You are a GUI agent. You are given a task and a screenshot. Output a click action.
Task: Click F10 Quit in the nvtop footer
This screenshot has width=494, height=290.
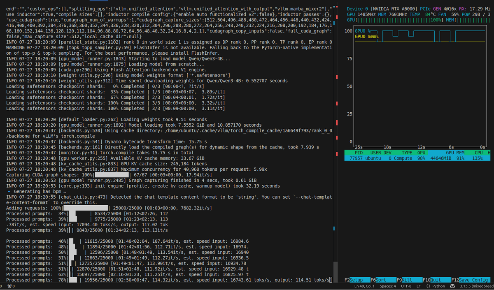[436, 280]
